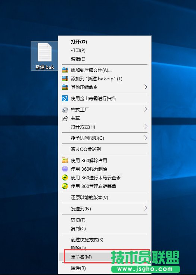Click the 金山毒霸 scan icon

[x=65, y=98]
